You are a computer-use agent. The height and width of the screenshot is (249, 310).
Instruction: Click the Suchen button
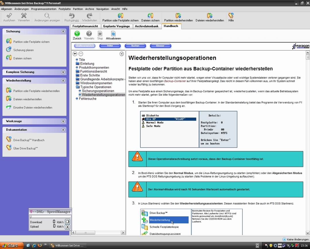[x=135, y=46]
